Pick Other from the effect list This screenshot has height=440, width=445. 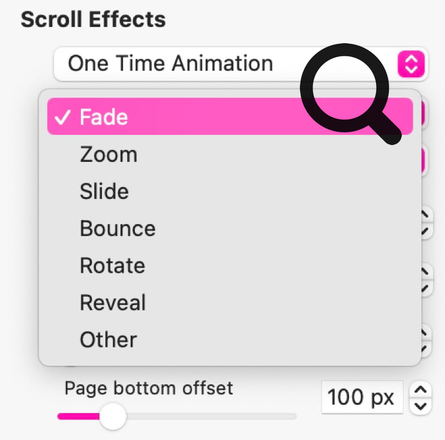[109, 340]
